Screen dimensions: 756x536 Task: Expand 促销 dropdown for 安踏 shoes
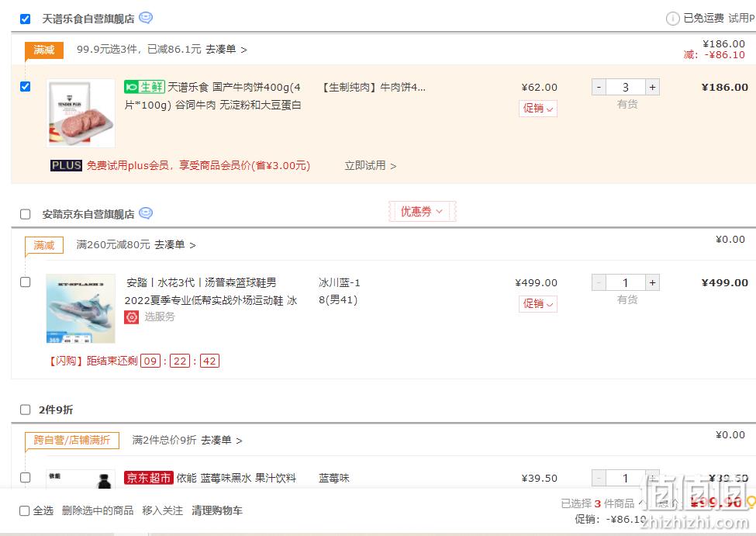click(538, 303)
